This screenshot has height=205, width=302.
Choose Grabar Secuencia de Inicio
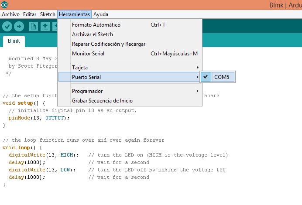pos(130,101)
